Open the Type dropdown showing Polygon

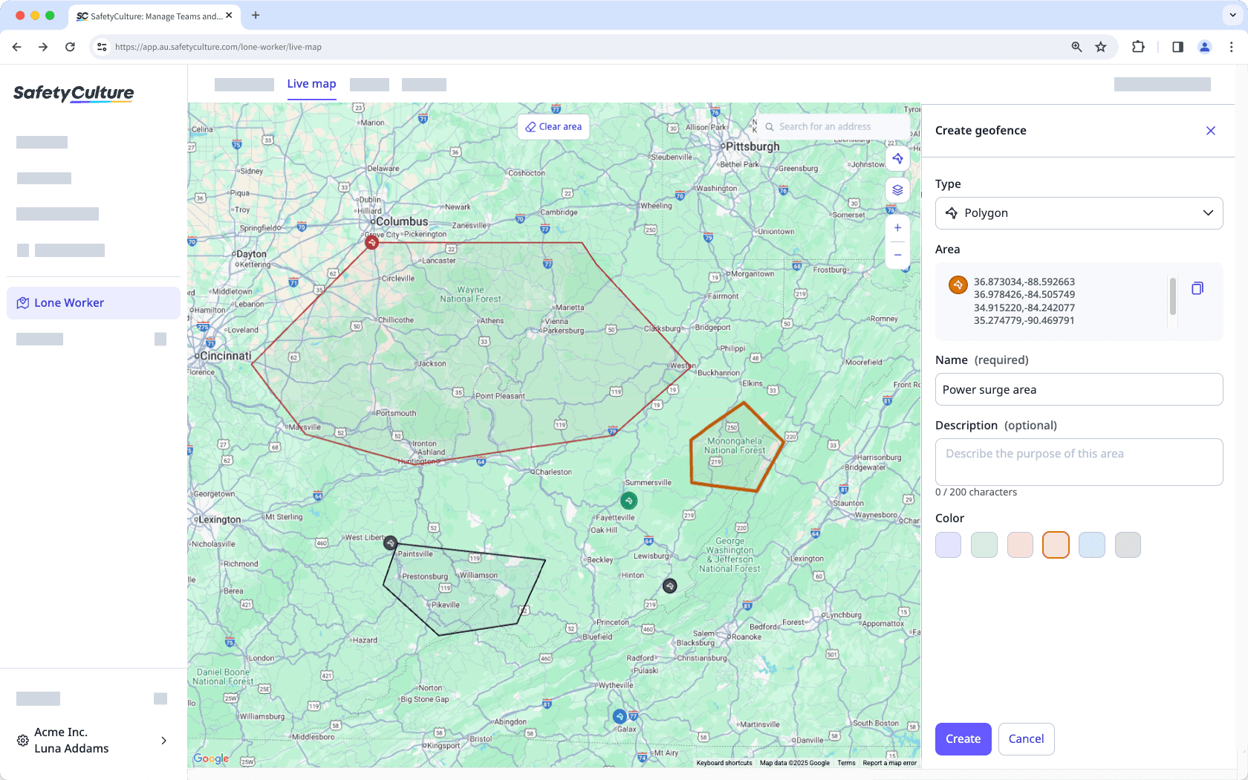(1079, 213)
